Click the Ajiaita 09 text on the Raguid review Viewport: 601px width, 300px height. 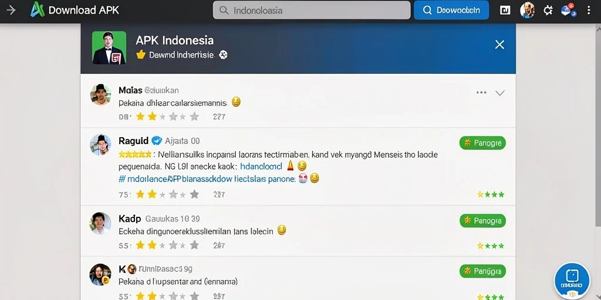pyautogui.click(x=182, y=141)
